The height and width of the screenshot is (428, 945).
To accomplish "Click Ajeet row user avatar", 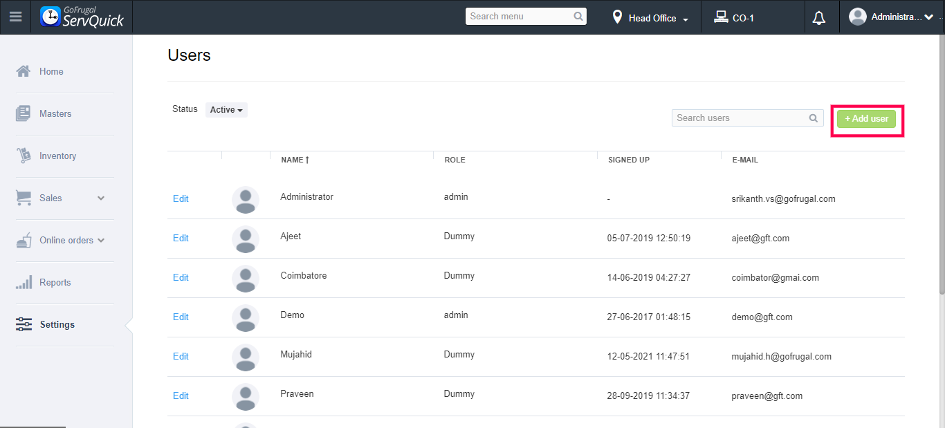I will (246, 239).
